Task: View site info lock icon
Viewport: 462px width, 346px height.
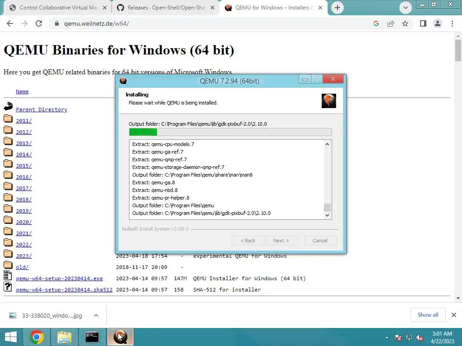Action: 57,23
